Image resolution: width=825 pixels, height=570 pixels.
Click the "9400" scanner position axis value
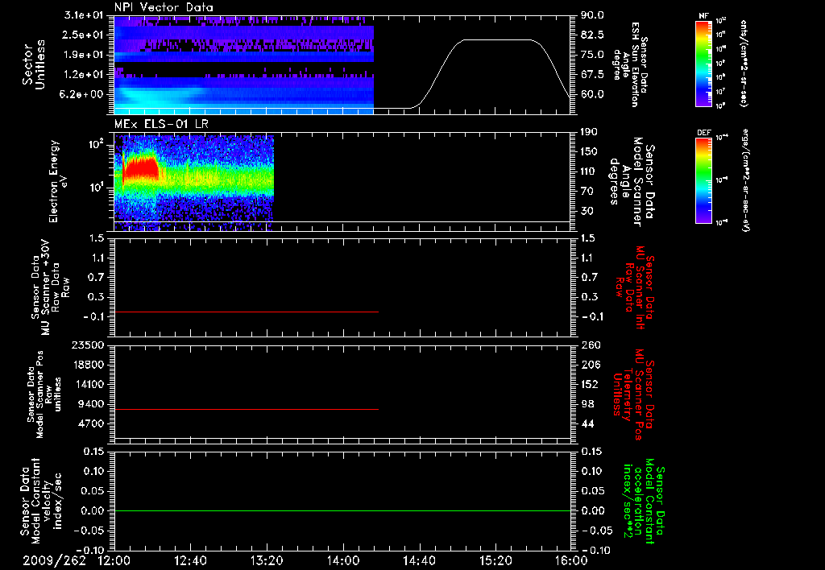[x=93, y=404]
